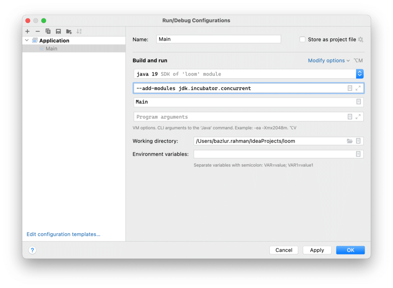Enable the Store as project file checkbox
The height and width of the screenshot is (288, 393).
pos(302,39)
